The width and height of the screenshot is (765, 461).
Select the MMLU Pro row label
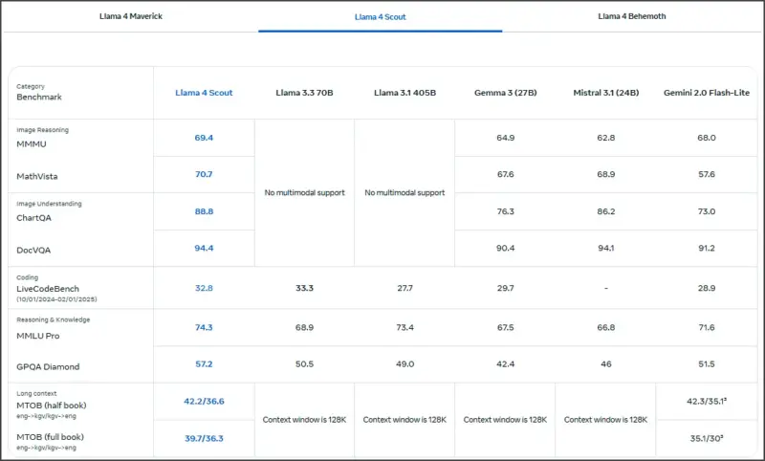38,336
